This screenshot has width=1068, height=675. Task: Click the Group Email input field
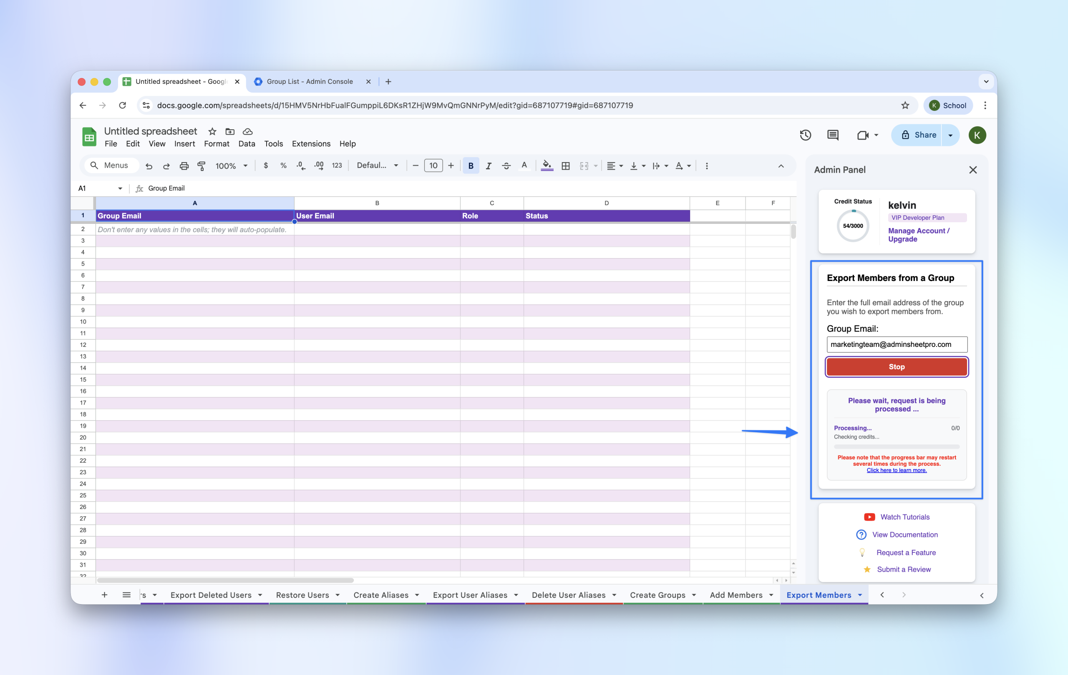click(x=897, y=344)
